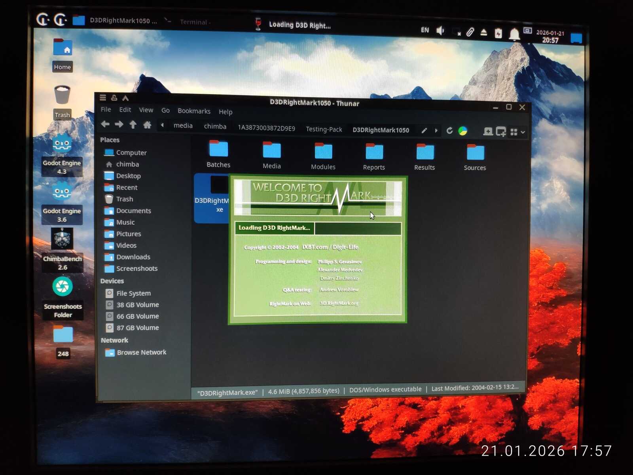633x475 pixels.
Task: Jump to the chimba path segment
Action: (x=215, y=127)
